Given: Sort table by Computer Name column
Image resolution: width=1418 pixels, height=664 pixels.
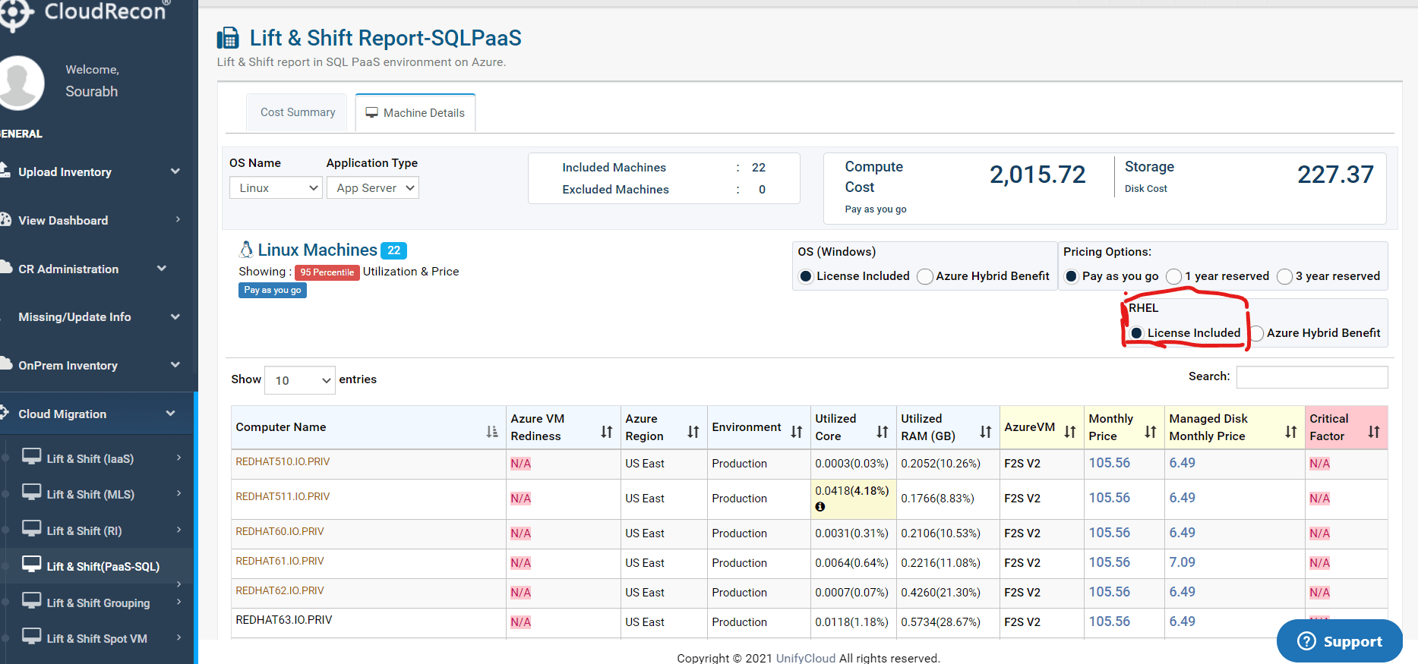Looking at the screenshot, I should pos(492,432).
